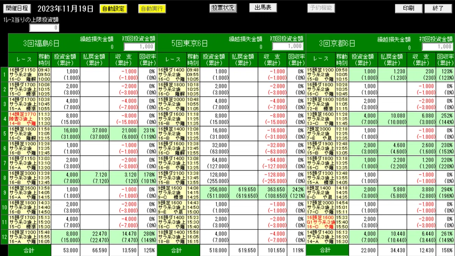Click the -128,000 balance cell
This screenshot has width=455, height=256.
[272, 178]
